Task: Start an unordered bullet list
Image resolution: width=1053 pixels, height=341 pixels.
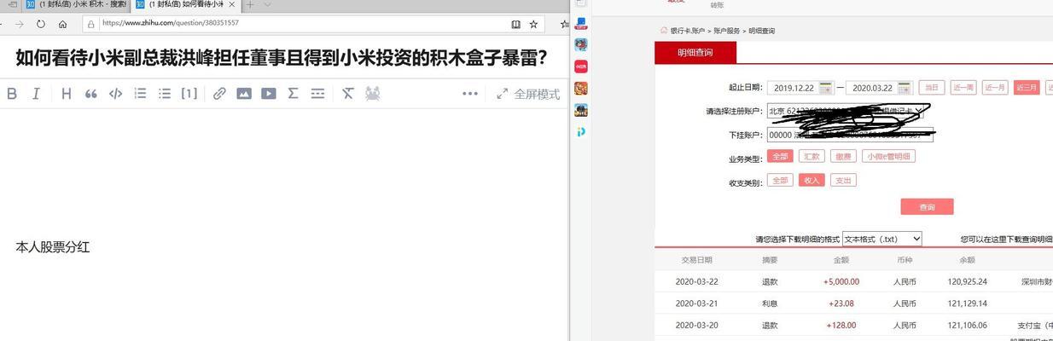Action: 165,94
